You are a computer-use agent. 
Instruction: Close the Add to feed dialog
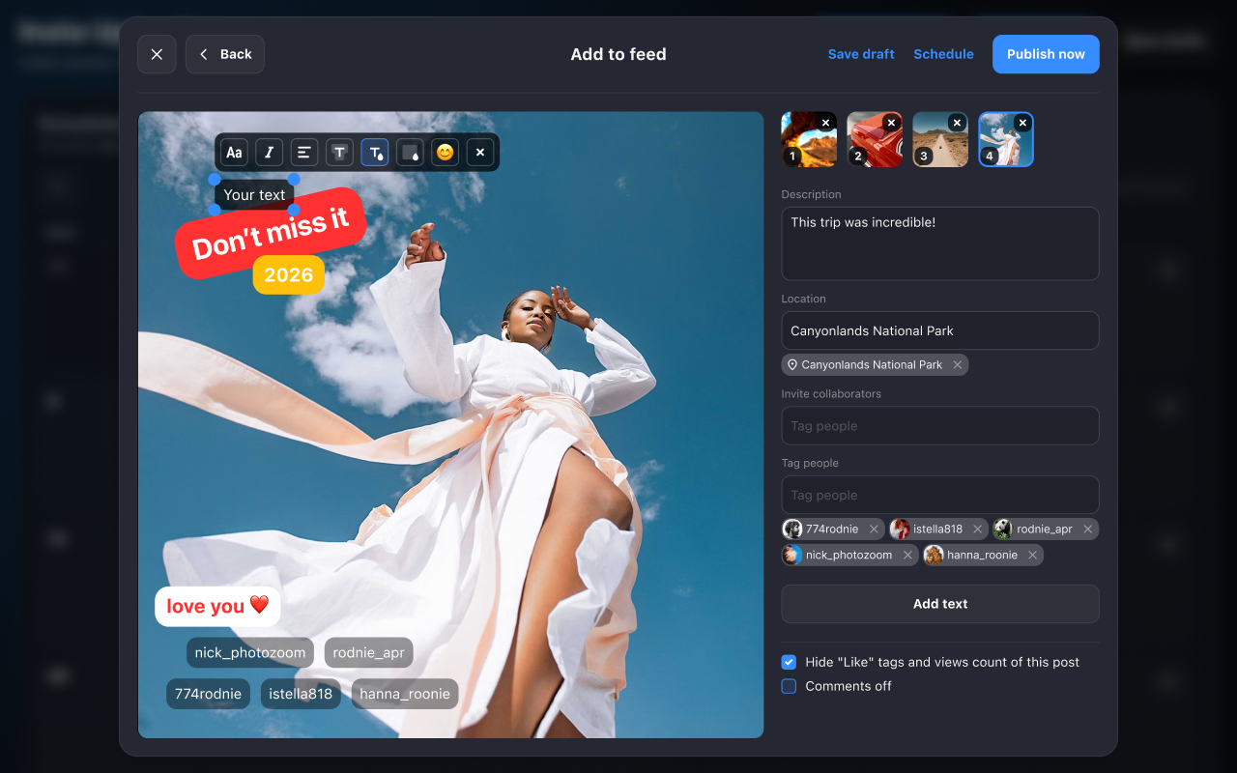[x=157, y=54]
